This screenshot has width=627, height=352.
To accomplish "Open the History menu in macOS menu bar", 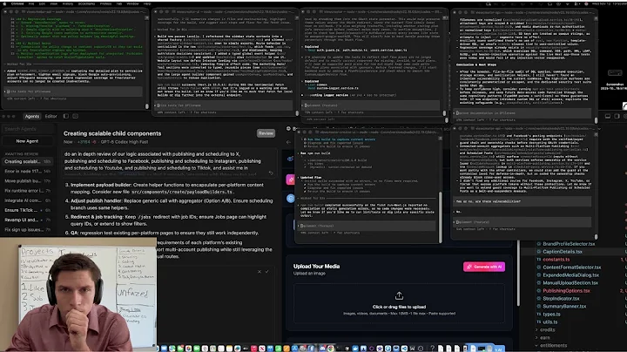I will pos(68,3).
